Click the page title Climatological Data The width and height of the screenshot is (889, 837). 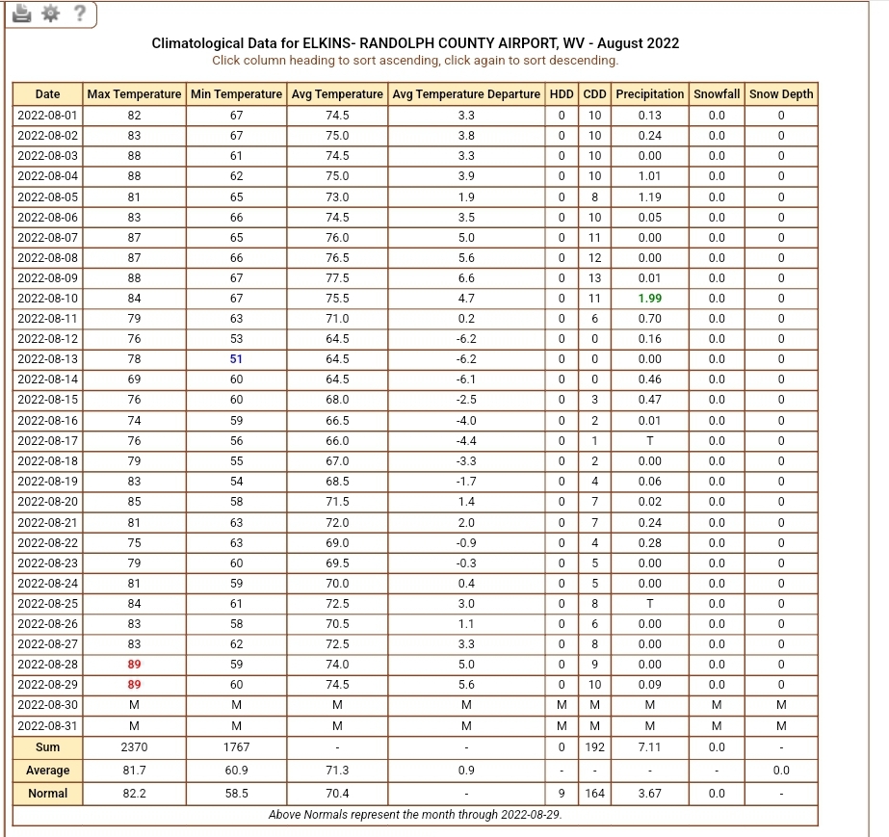415,43
